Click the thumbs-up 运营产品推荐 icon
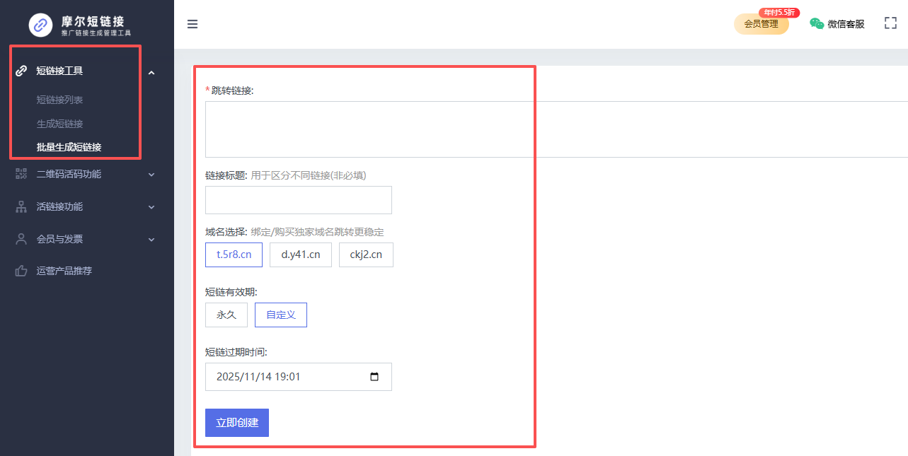Image resolution: width=908 pixels, height=456 pixels. pos(21,271)
